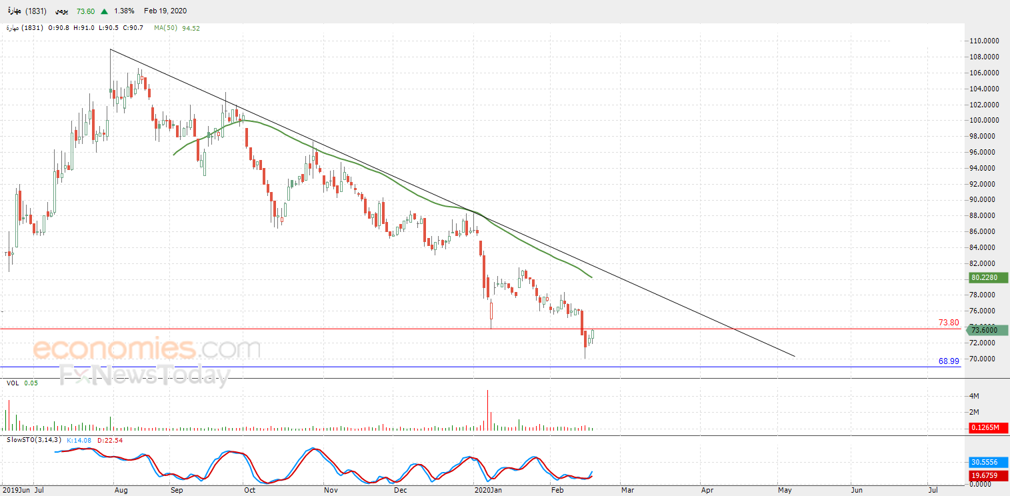
Task: Click the 110.0000 price axis label
Action: 985,41
